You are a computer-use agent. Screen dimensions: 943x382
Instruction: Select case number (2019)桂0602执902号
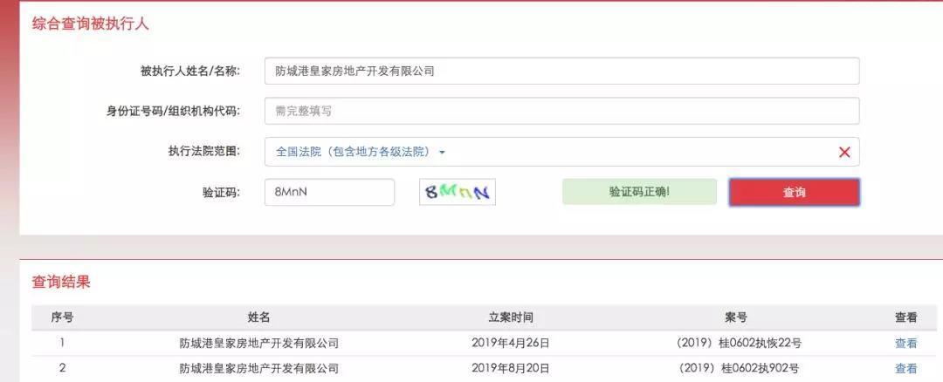(x=738, y=368)
